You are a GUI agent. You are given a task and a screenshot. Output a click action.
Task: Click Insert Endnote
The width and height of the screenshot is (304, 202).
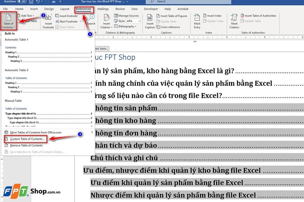click(66, 16)
